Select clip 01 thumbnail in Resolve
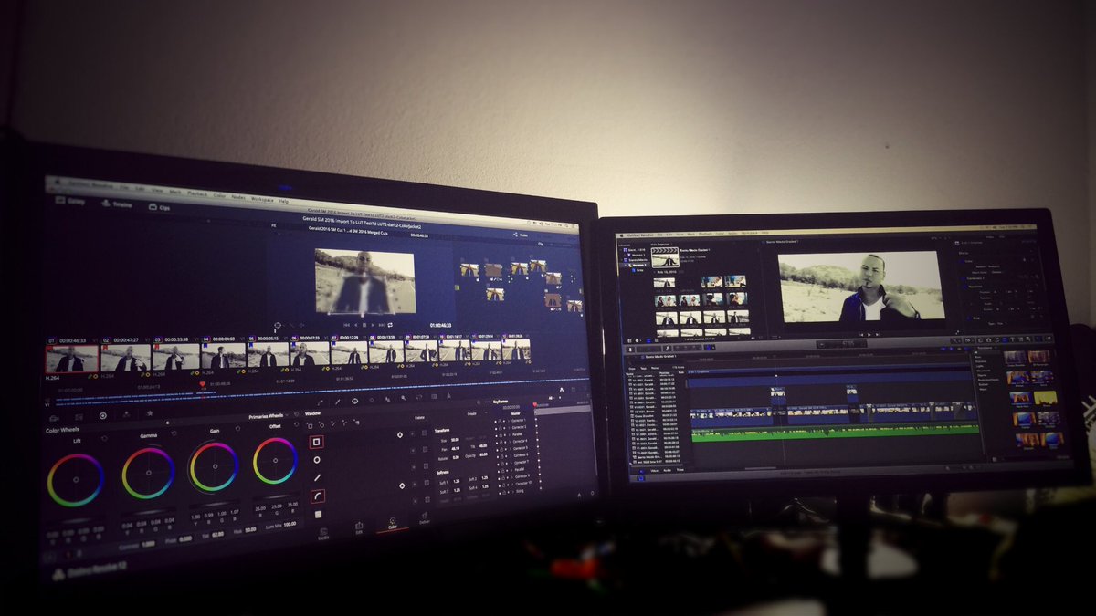 [71, 359]
